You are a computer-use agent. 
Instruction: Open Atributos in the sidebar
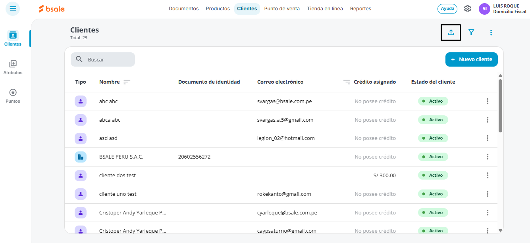tap(13, 67)
